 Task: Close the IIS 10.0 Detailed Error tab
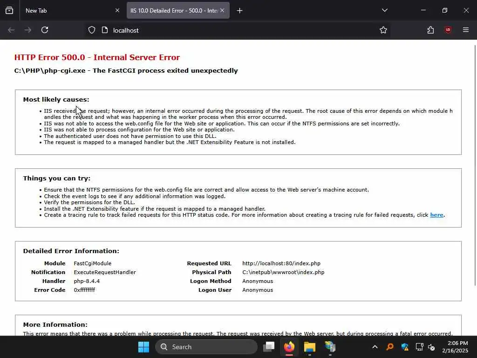222,10
